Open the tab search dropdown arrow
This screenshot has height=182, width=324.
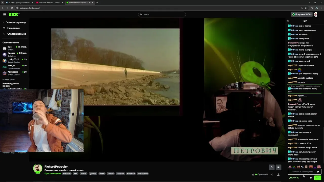(3, 3)
